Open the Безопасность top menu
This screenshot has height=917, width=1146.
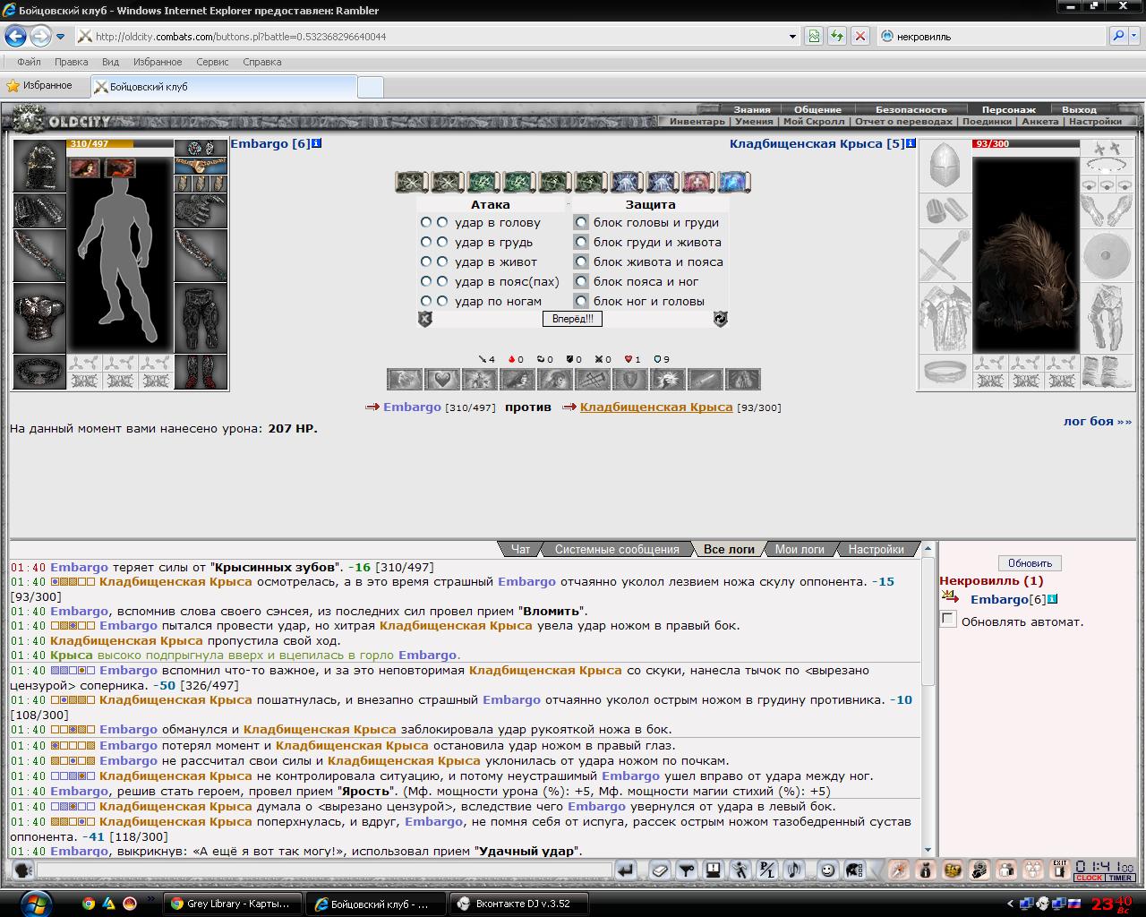tap(911, 109)
